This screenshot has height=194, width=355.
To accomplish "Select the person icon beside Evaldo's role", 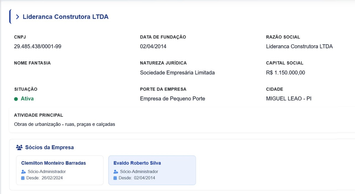I will click(115, 171).
